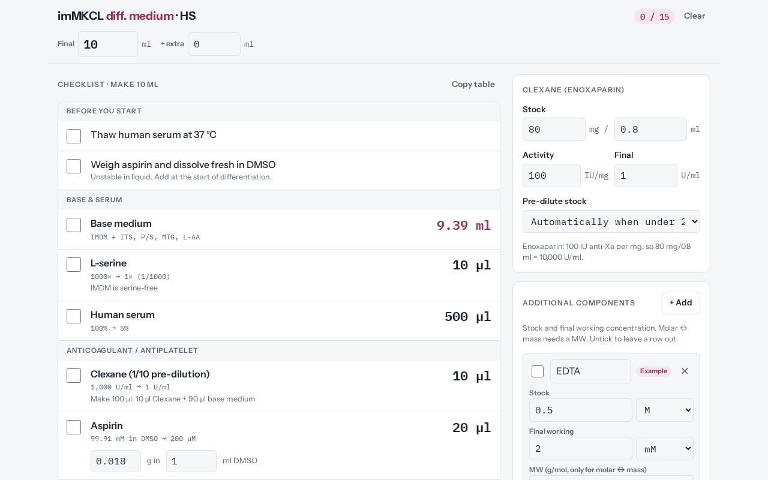Screen dimensions: 768x480
Task: Open the Pre-dilute stock dropdown
Action: pyautogui.click(x=611, y=221)
